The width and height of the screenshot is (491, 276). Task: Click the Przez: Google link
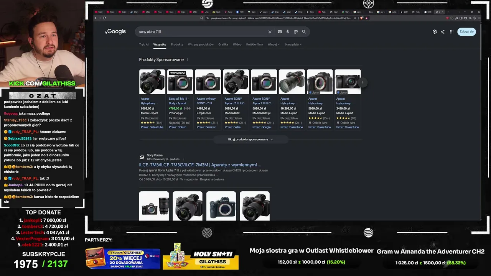tap(262, 127)
